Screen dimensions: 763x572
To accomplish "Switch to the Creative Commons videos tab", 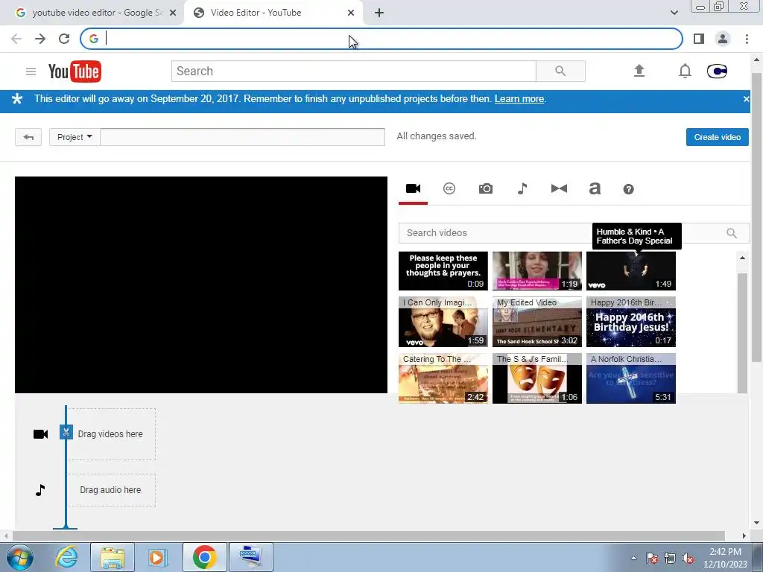I will (x=449, y=188).
